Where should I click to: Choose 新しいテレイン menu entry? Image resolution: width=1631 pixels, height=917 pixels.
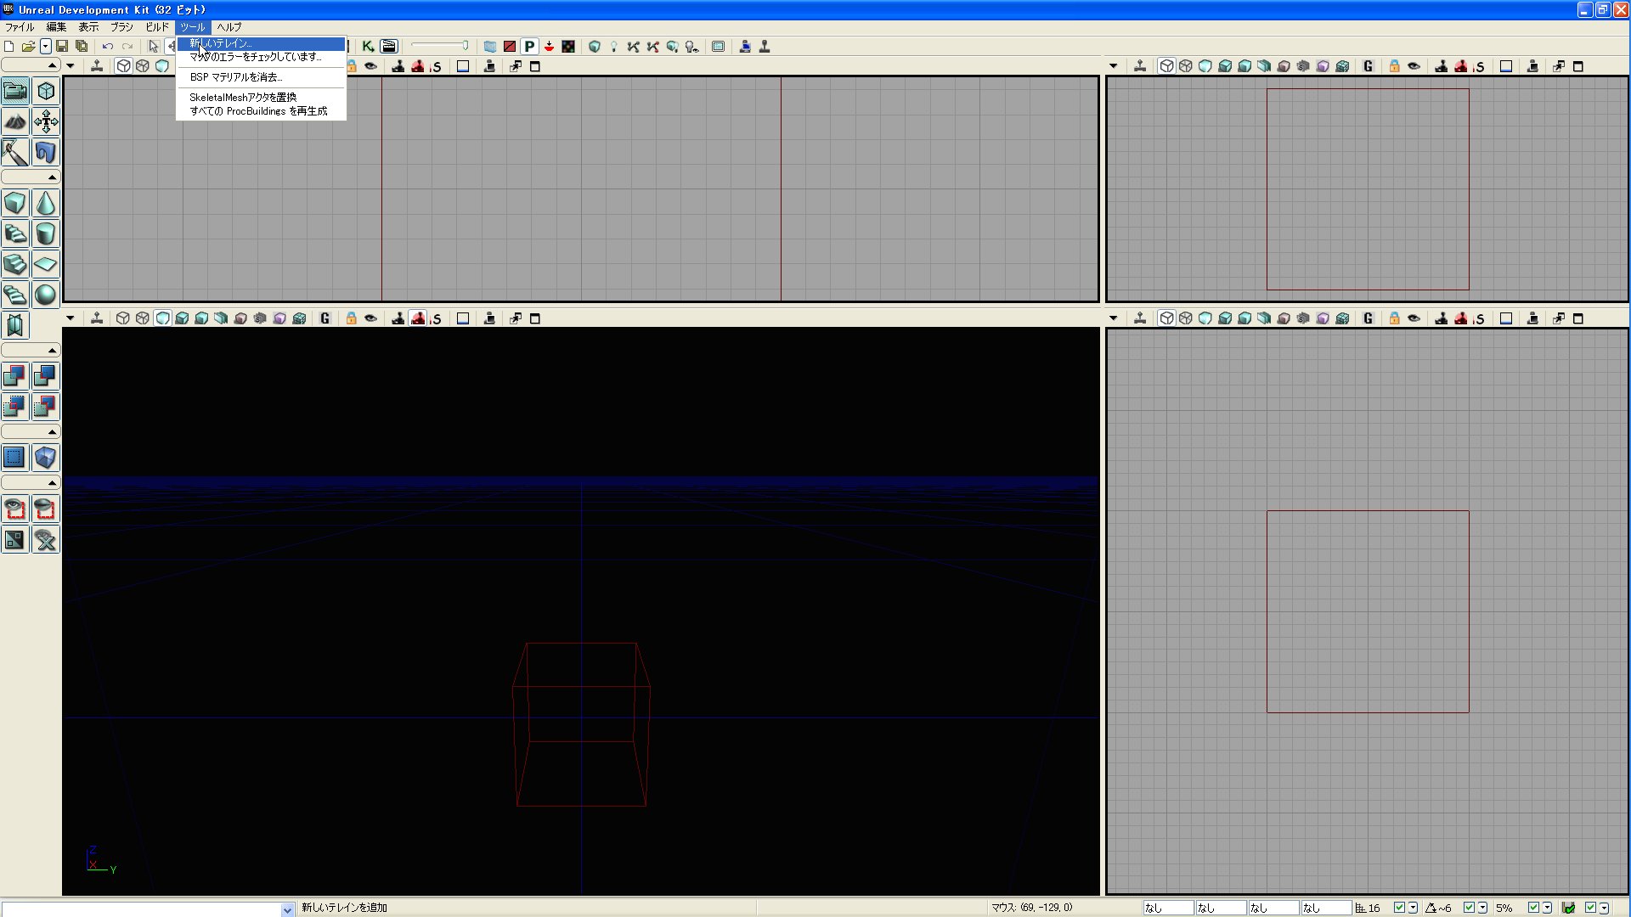(x=221, y=43)
